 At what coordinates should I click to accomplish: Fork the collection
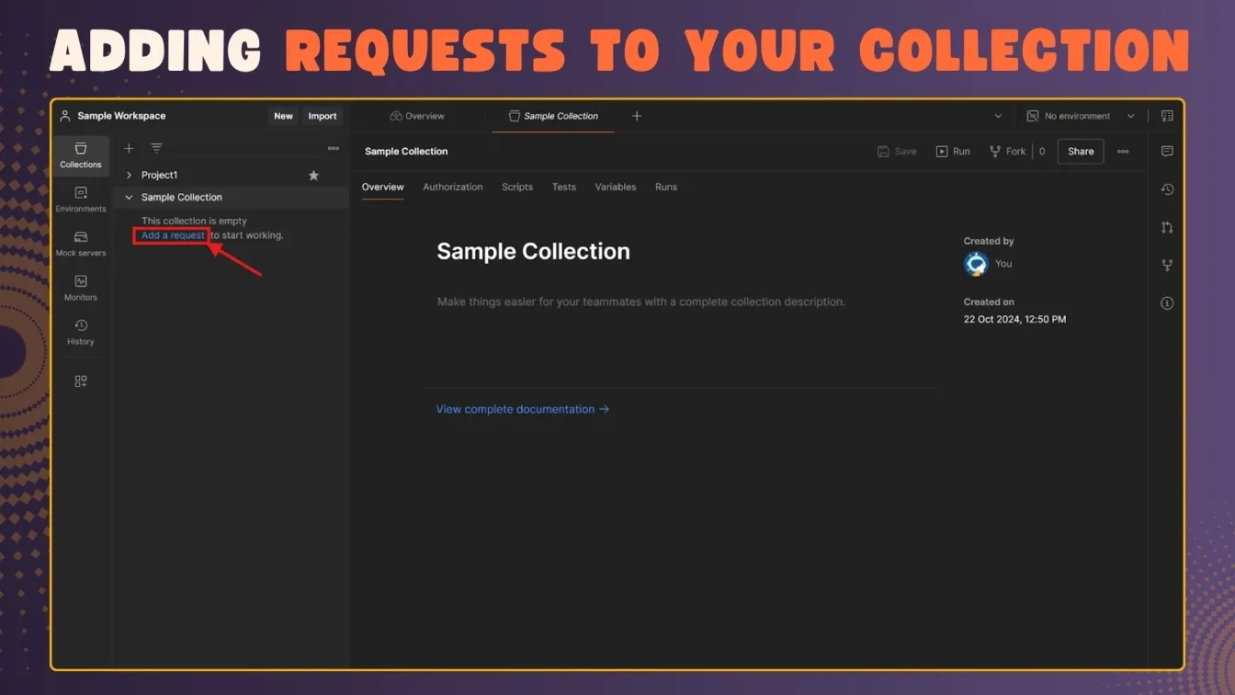pyautogui.click(x=1007, y=151)
